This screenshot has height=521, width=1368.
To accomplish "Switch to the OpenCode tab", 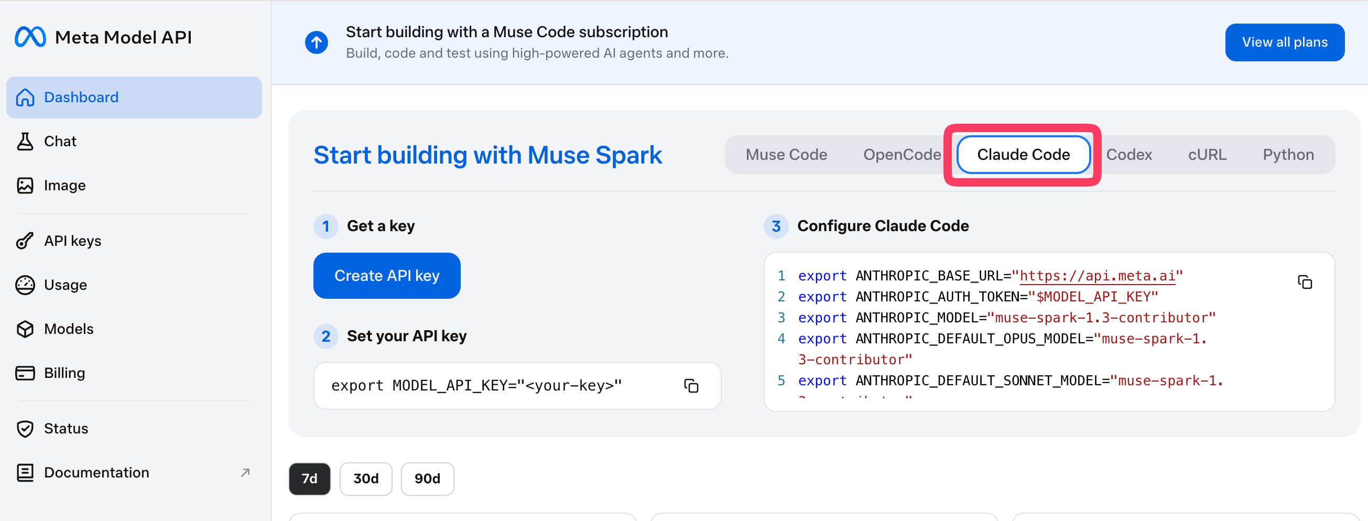I will pyautogui.click(x=902, y=155).
